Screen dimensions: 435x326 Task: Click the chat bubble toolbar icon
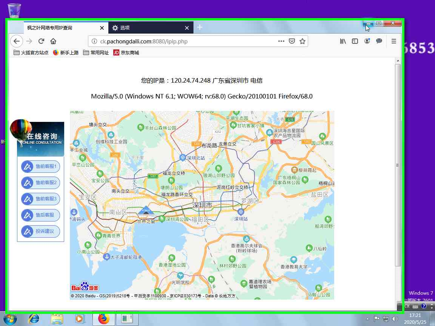(x=379, y=41)
